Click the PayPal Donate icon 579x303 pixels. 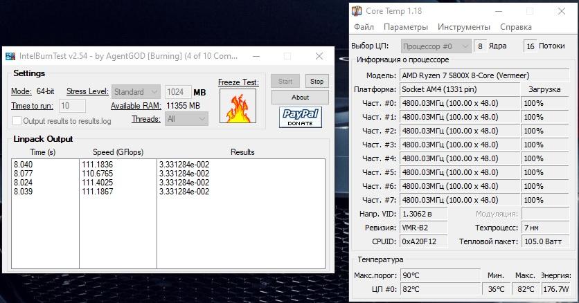[x=300, y=117]
